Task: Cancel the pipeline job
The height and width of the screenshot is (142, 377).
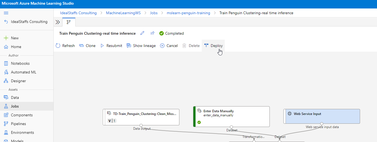Action: 169,46
